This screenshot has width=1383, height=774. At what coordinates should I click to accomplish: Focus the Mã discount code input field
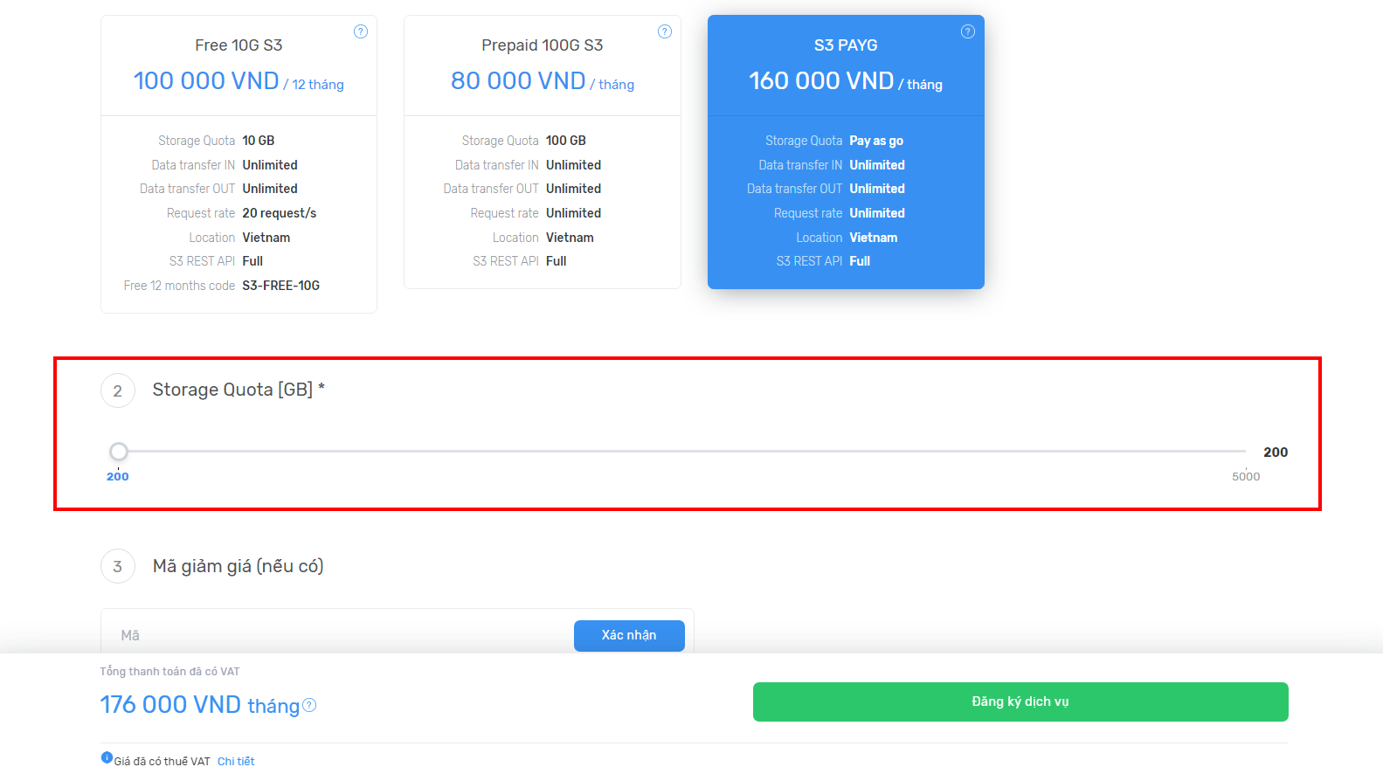[x=341, y=635]
